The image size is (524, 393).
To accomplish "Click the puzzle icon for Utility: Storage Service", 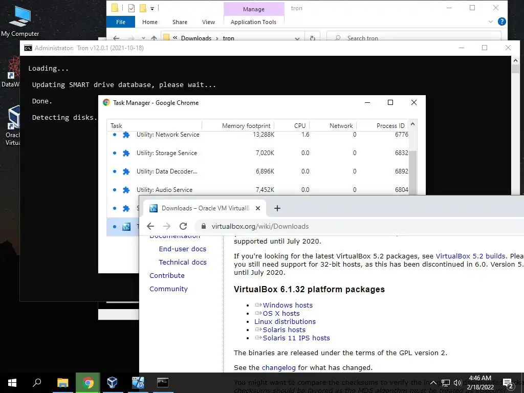I will [126, 153].
